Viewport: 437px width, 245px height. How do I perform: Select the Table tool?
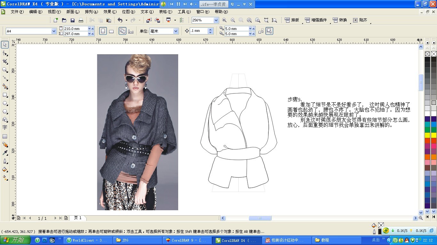click(5, 136)
